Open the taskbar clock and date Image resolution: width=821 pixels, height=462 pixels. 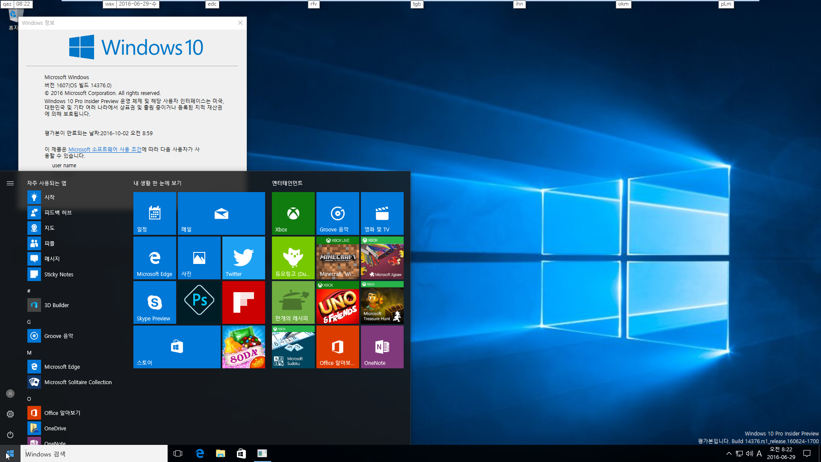(x=781, y=453)
